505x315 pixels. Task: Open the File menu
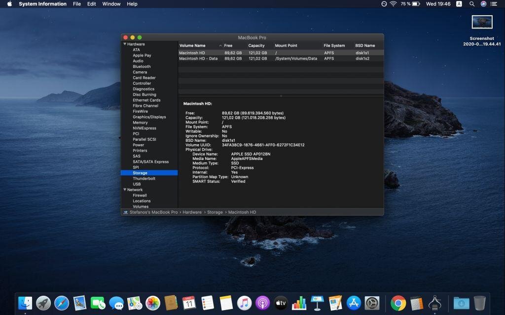click(x=76, y=4)
